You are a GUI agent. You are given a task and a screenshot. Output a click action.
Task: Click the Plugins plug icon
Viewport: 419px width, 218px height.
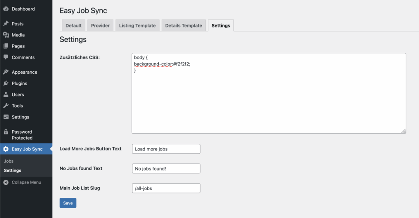[x=6, y=83]
